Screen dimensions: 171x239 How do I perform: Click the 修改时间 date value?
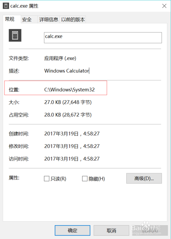click(72, 146)
